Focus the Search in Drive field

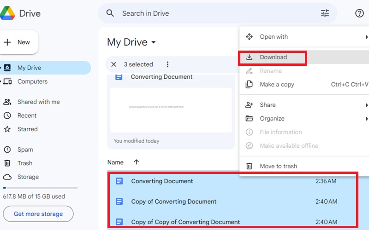[x=217, y=13]
